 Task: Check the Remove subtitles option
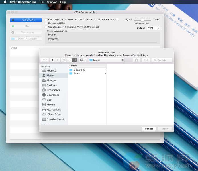pyautogui.click(x=46, y=23)
